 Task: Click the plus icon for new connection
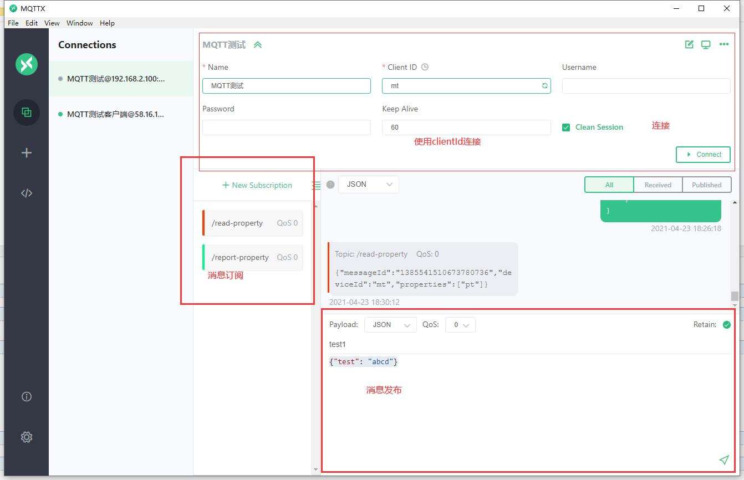[x=27, y=153]
